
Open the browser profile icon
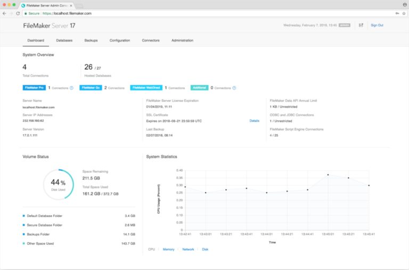(x=405, y=5)
